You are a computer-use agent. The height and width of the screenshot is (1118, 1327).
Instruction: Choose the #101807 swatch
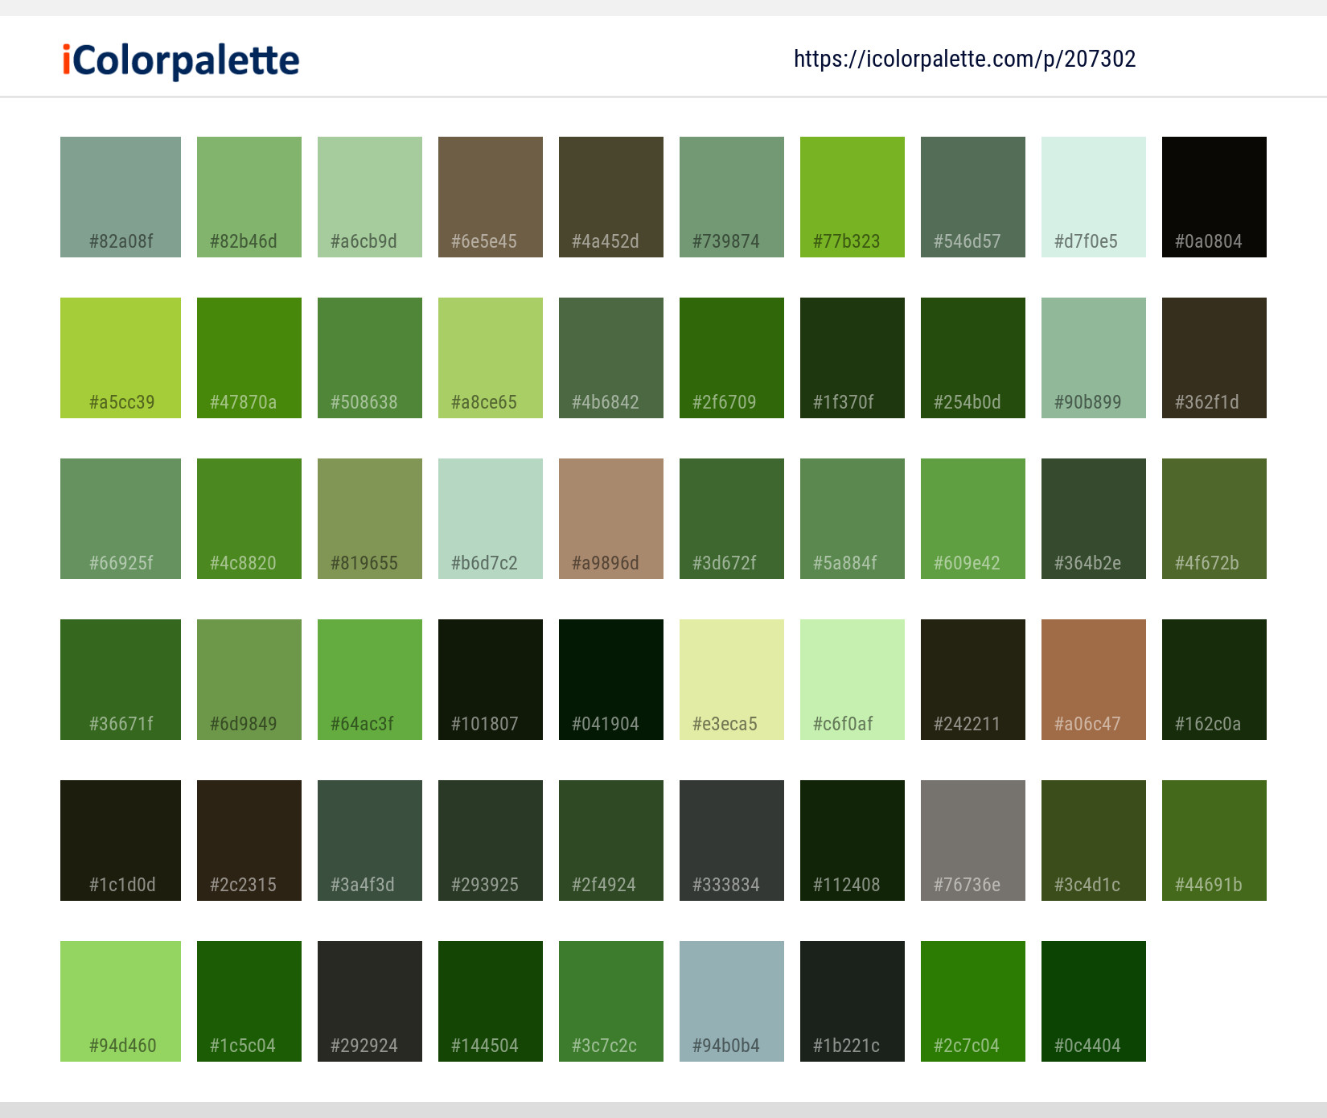tap(491, 680)
